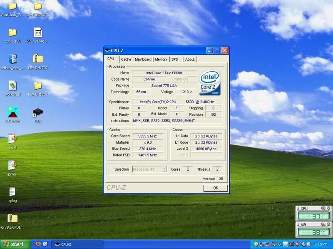Select the prime file icon
The image size is (333, 249).
coord(12,165)
